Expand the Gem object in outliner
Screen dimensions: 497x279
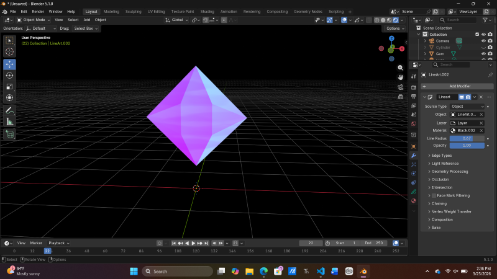425,54
